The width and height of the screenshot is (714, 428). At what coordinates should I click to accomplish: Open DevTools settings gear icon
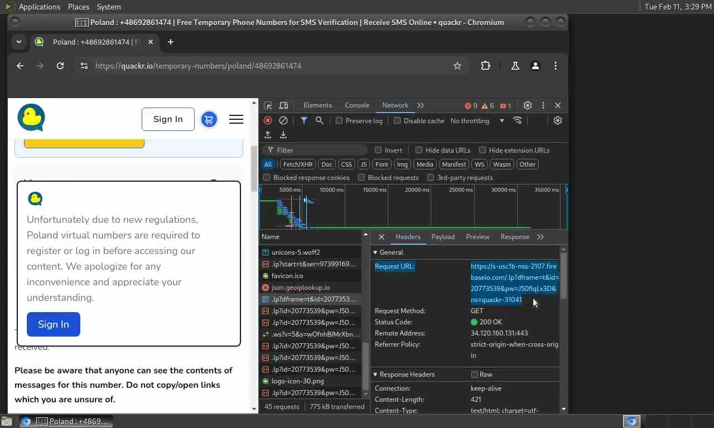click(528, 105)
